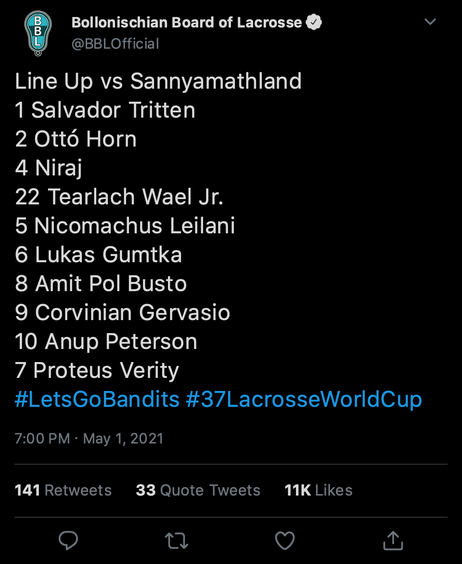Like the tweet with heart icon
Screen dimensions: 462x564
click(284, 540)
